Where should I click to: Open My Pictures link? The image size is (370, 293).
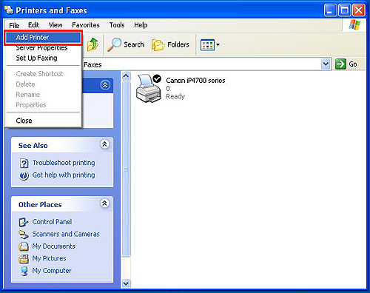tap(49, 258)
